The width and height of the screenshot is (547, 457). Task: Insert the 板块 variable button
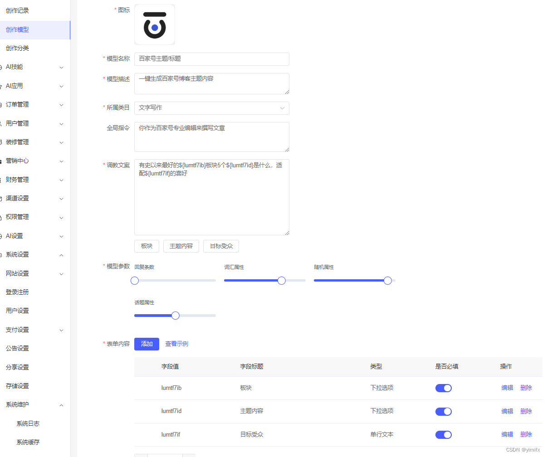(147, 246)
